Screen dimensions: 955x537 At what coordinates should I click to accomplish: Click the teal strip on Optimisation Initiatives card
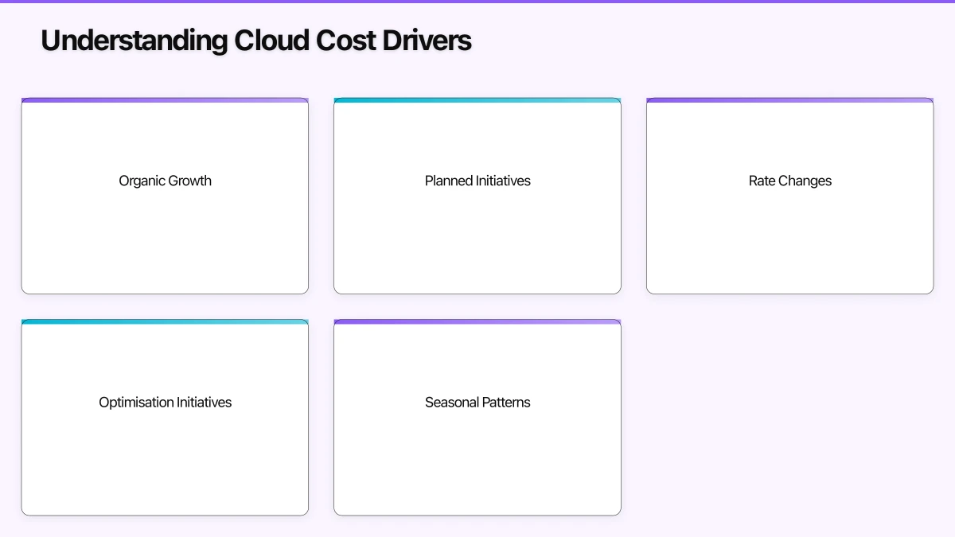[165, 322]
